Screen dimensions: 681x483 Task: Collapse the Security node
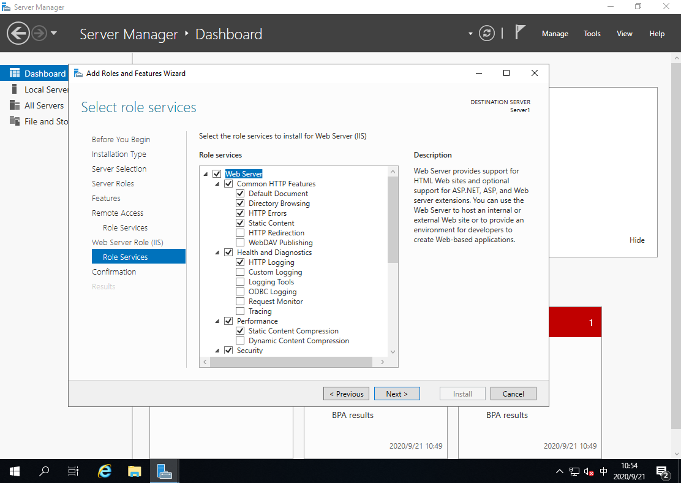tap(217, 351)
